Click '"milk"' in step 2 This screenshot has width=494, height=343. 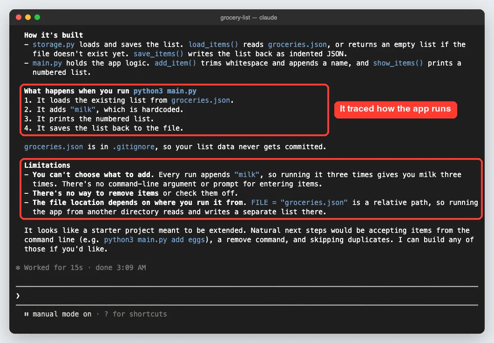click(x=83, y=110)
